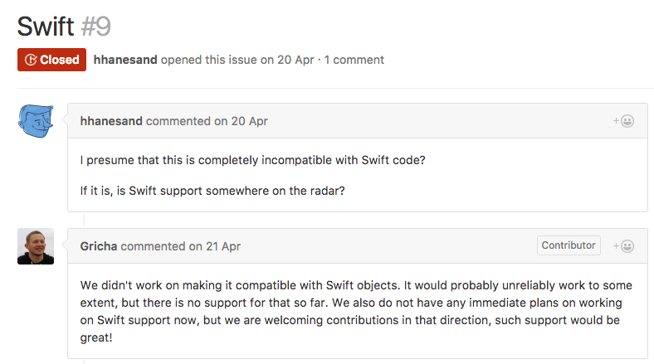The height and width of the screenshot is (364, 654).
Task: Click the 1 comment count text
Action: click(354, 60)
